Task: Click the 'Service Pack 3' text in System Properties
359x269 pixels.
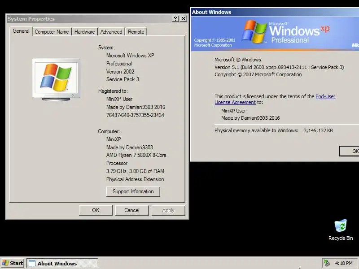Action: pos(123,79)
